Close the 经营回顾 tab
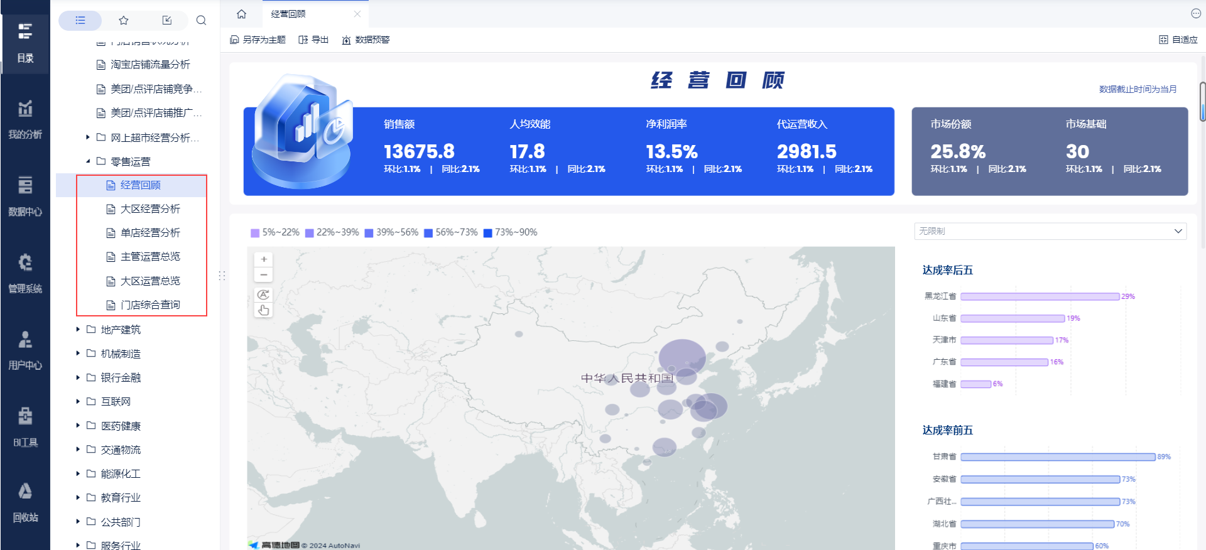 pyautogui.click(x=357, y=14)
